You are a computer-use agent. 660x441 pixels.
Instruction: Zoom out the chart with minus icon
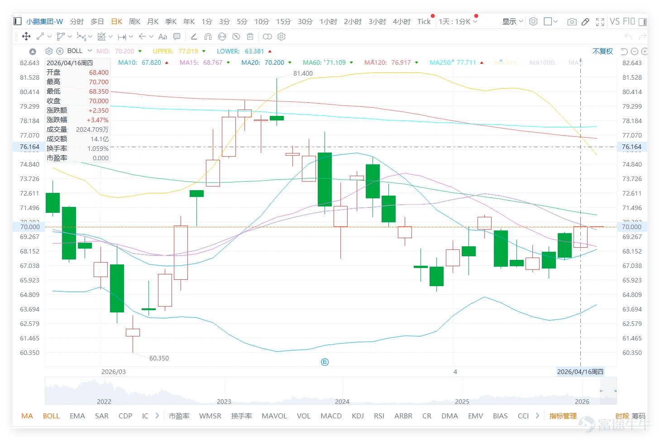coord(634,51)
